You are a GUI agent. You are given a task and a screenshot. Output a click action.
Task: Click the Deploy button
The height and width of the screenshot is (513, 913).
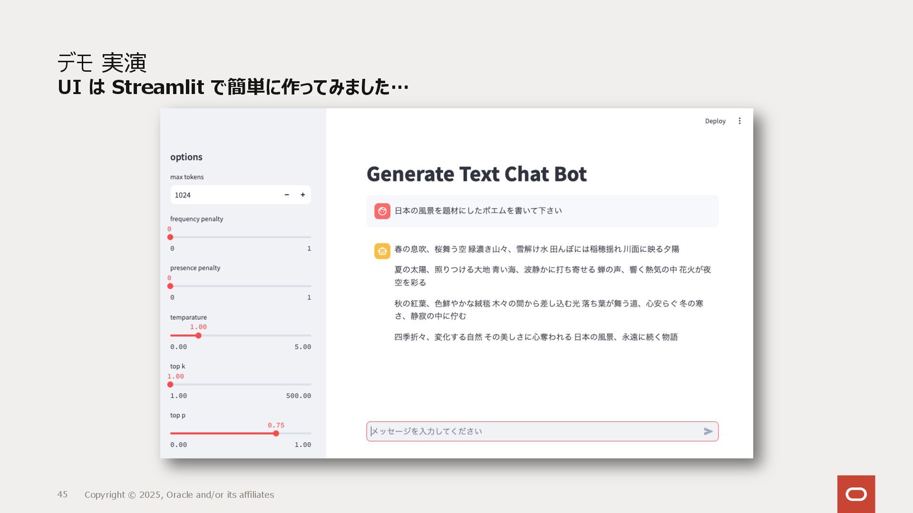pos(715,121)
